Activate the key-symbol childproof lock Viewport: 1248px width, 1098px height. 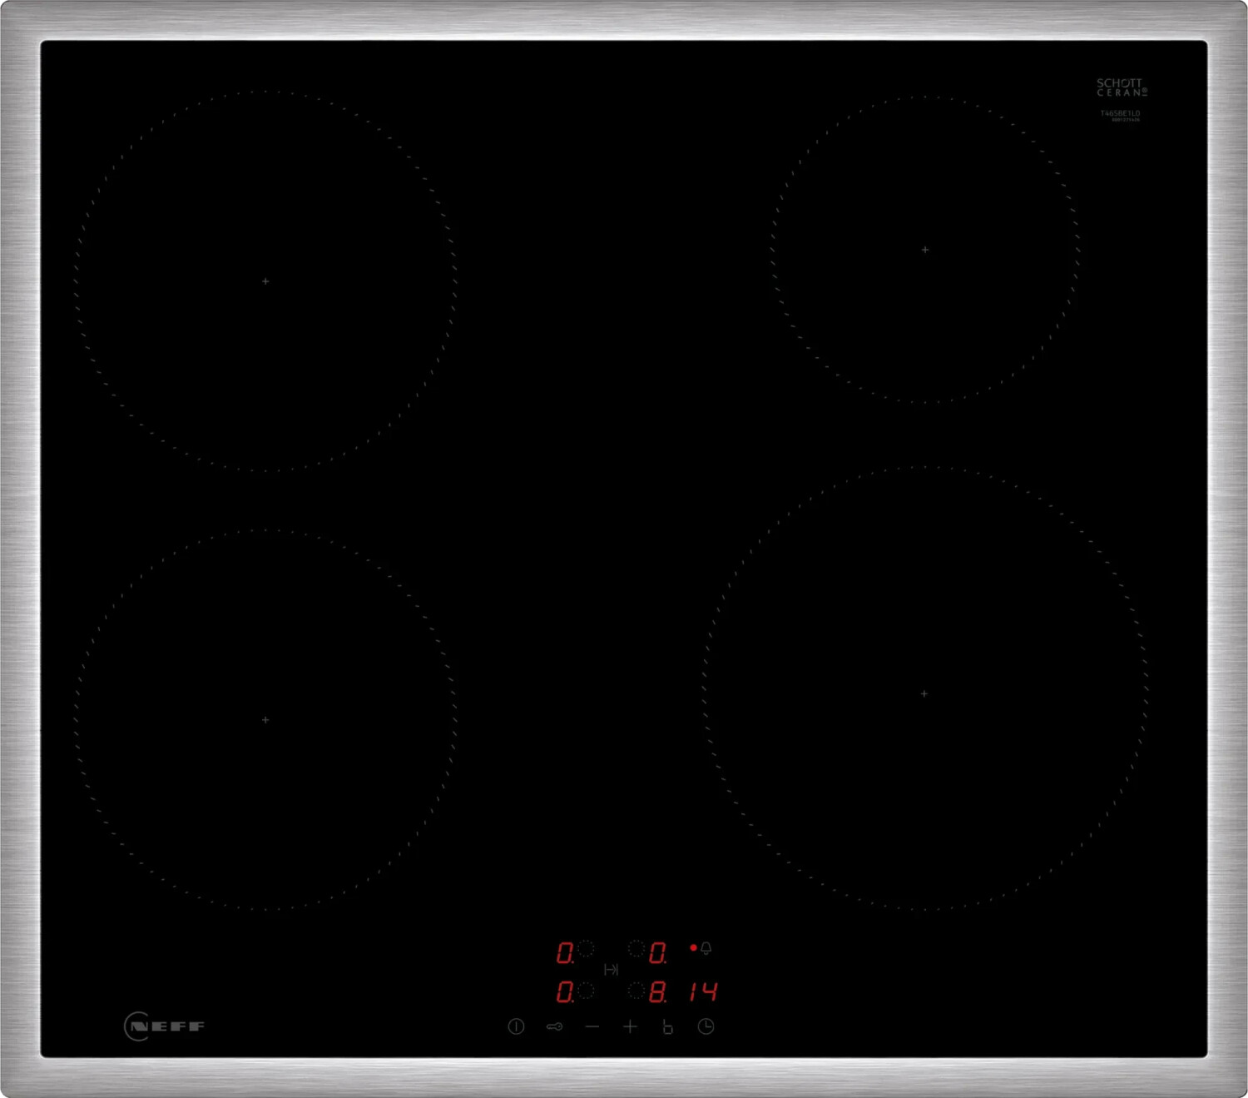click(x=554, y=1026)
